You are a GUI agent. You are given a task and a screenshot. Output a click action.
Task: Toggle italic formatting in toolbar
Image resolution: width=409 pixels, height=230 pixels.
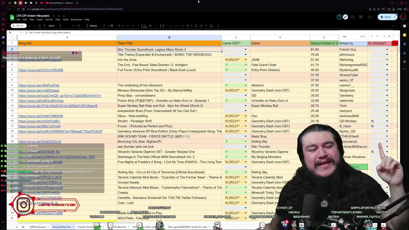(128, 26)
